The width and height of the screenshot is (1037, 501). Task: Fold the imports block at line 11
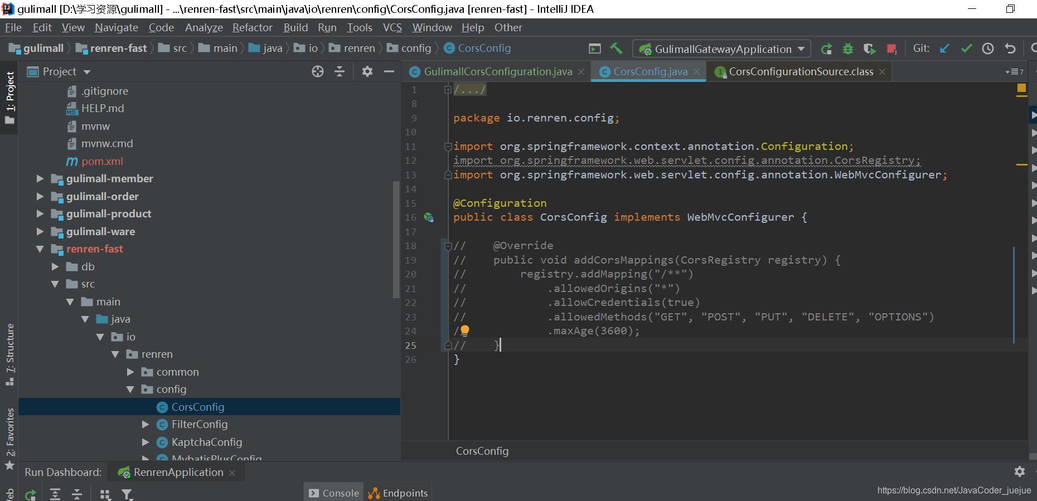click(448, 146)
